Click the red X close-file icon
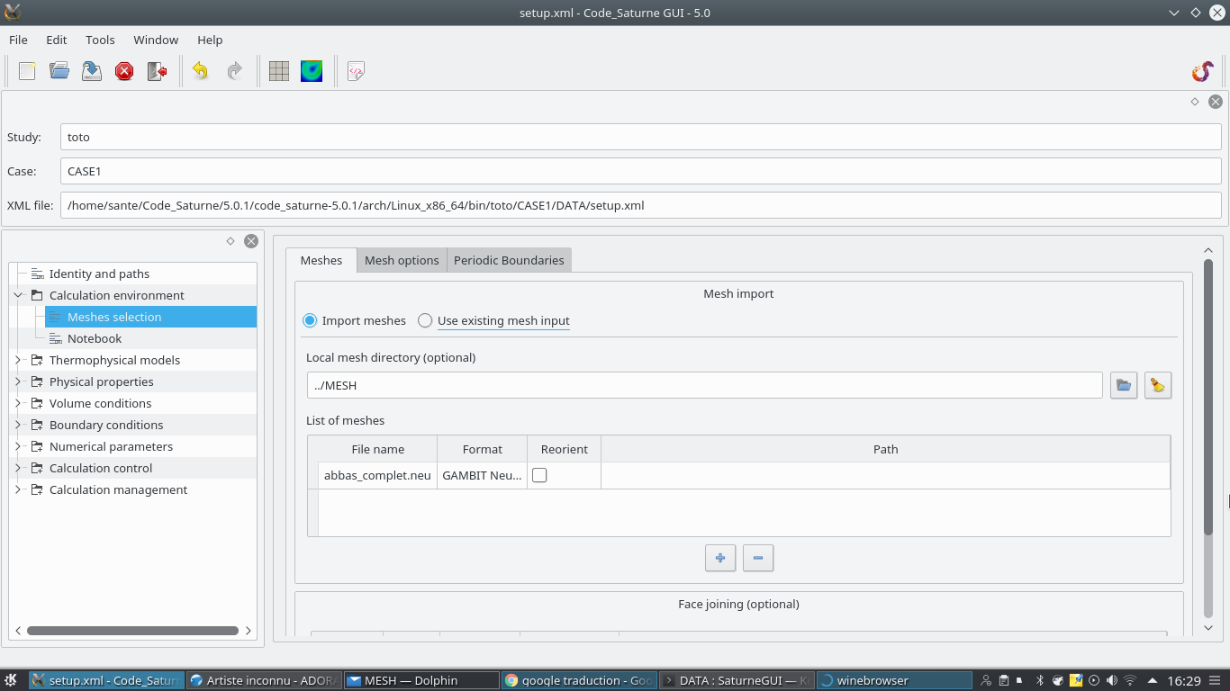1230x691 pixels. tap(124, 71)
